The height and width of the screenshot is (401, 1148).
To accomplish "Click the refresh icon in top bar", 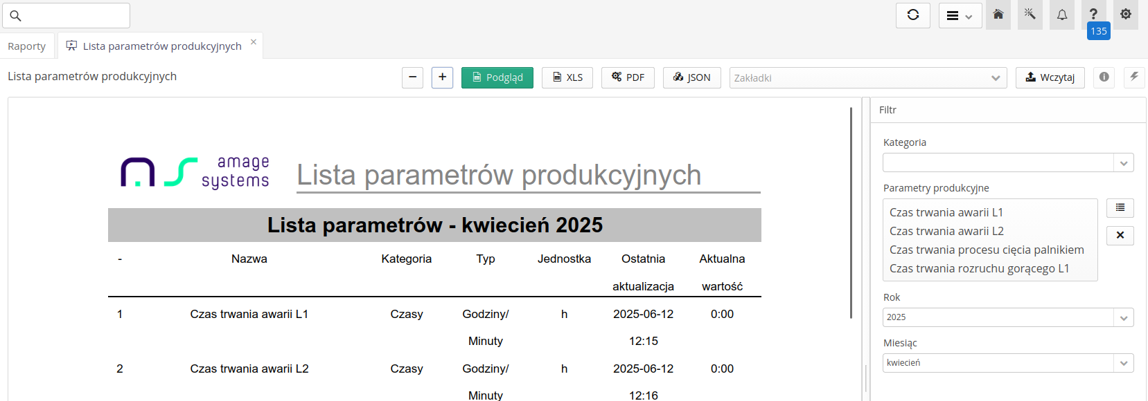I will click(912, 15).
